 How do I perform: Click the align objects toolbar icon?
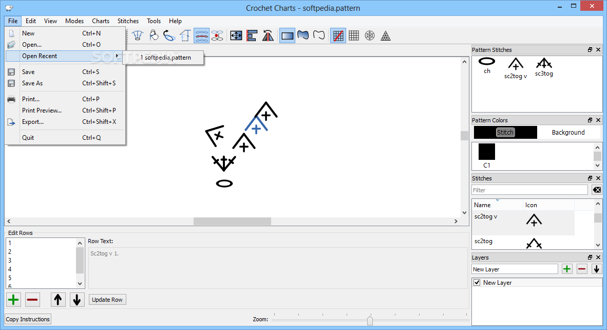click(252, 35)
